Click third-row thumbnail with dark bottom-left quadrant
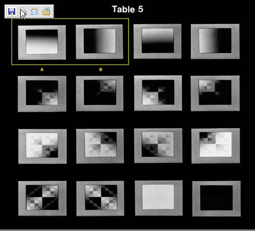 [158, 146]
